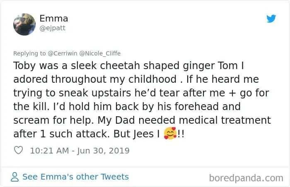Click the Jun 30, 2019 date

coord(103,151)
